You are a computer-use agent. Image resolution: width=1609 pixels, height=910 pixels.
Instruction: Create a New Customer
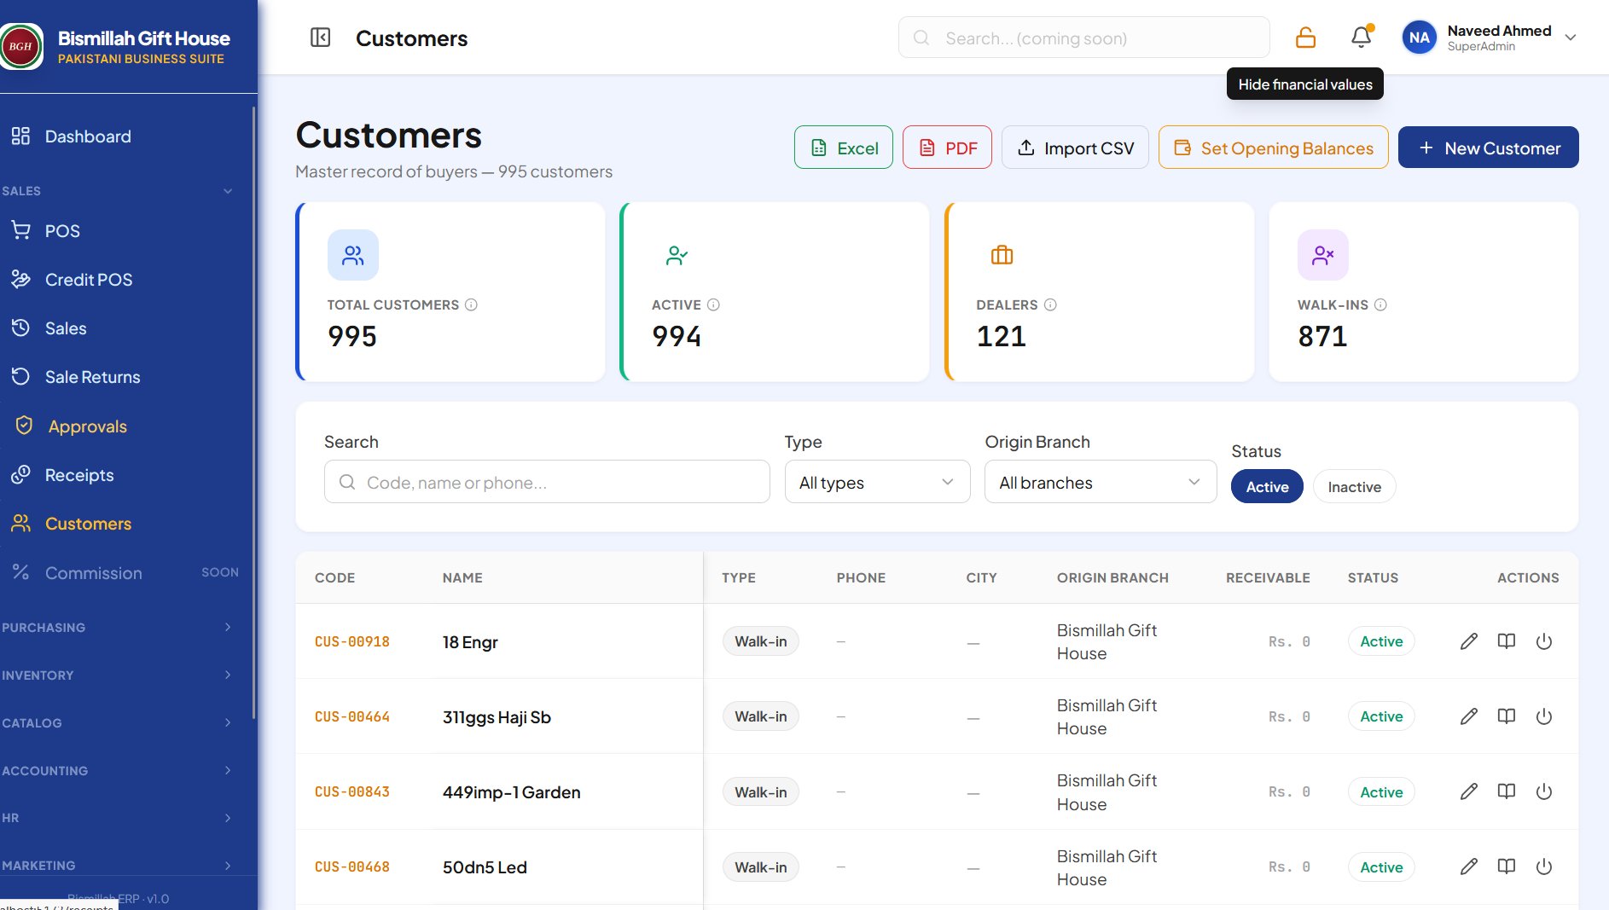(x=1488, y=148)
